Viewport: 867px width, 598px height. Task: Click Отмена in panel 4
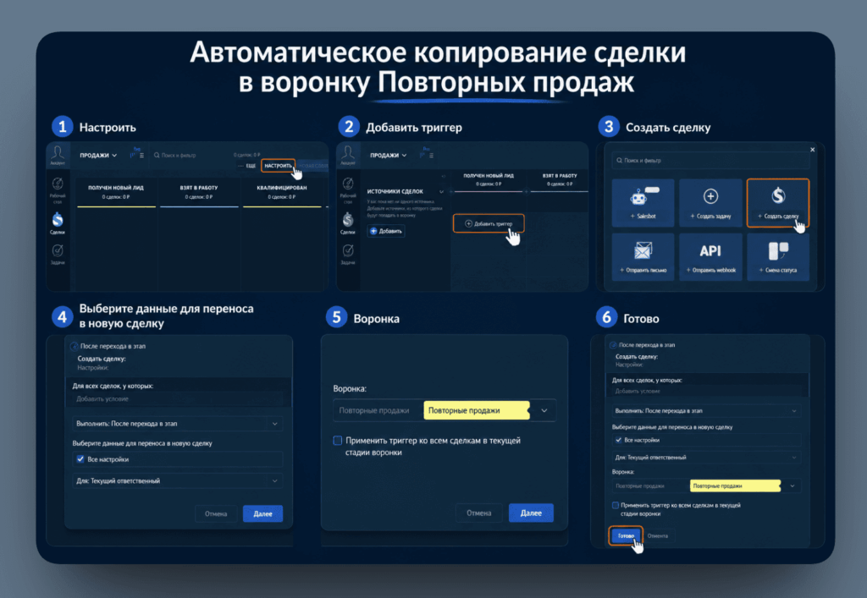click(x=216, y=513)
